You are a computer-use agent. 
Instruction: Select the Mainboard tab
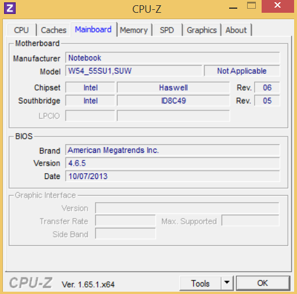pos(93,30)
